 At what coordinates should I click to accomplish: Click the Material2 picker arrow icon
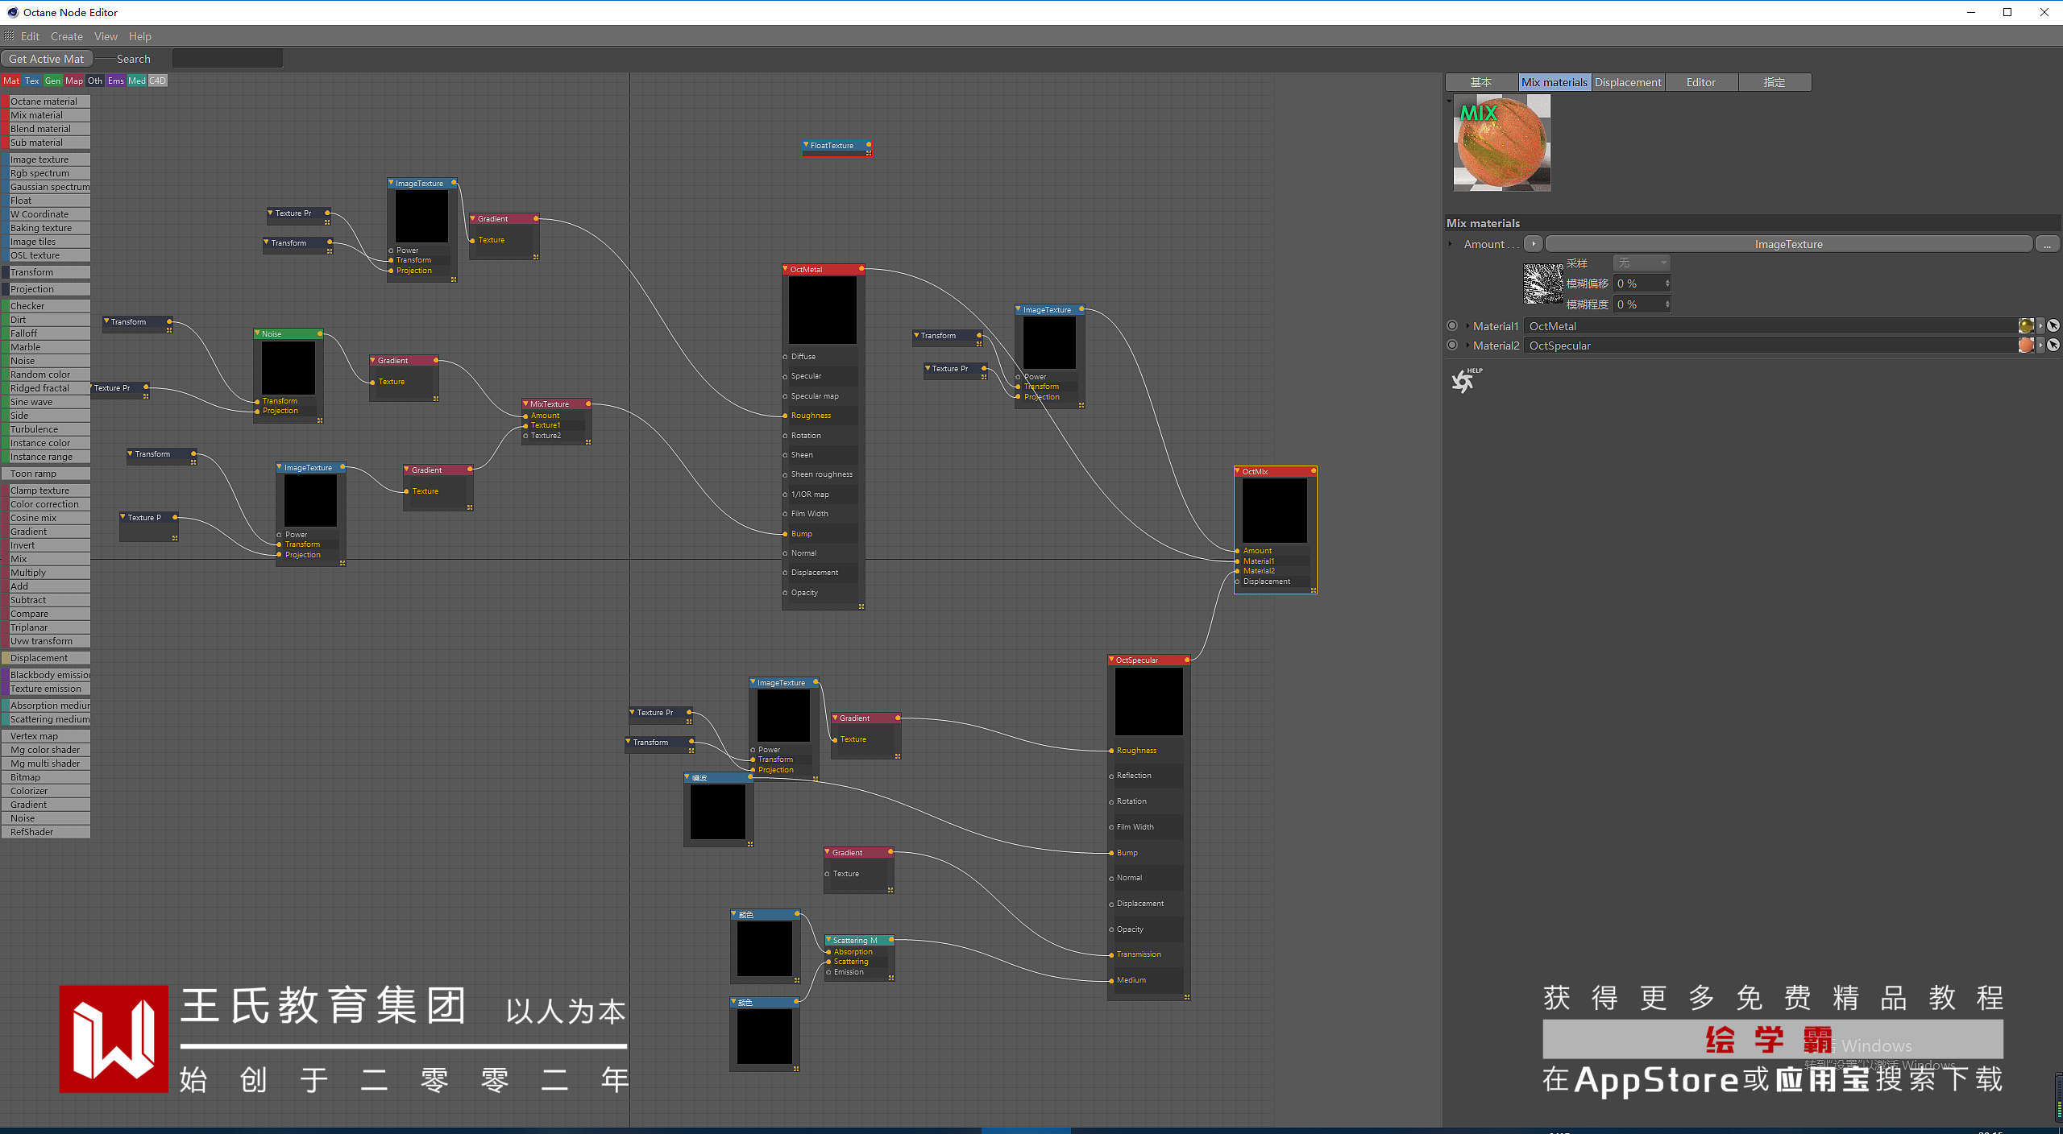pos(2053,345)
